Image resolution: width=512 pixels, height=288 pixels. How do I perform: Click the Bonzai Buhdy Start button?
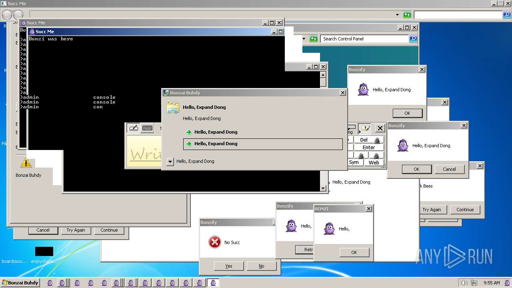(x=20, y=283)
